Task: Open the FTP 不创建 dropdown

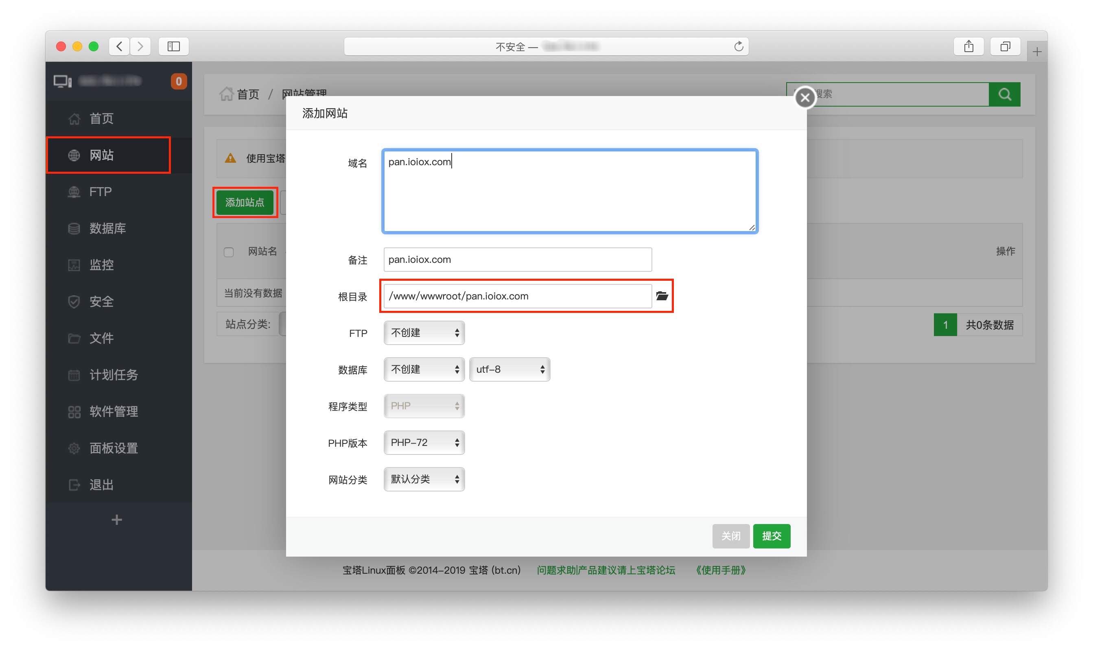Action: (424, 333)
